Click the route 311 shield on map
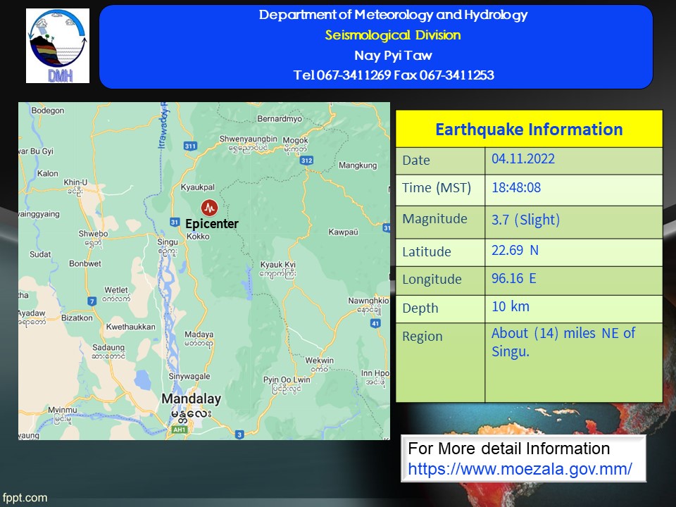 click(190, 146)
